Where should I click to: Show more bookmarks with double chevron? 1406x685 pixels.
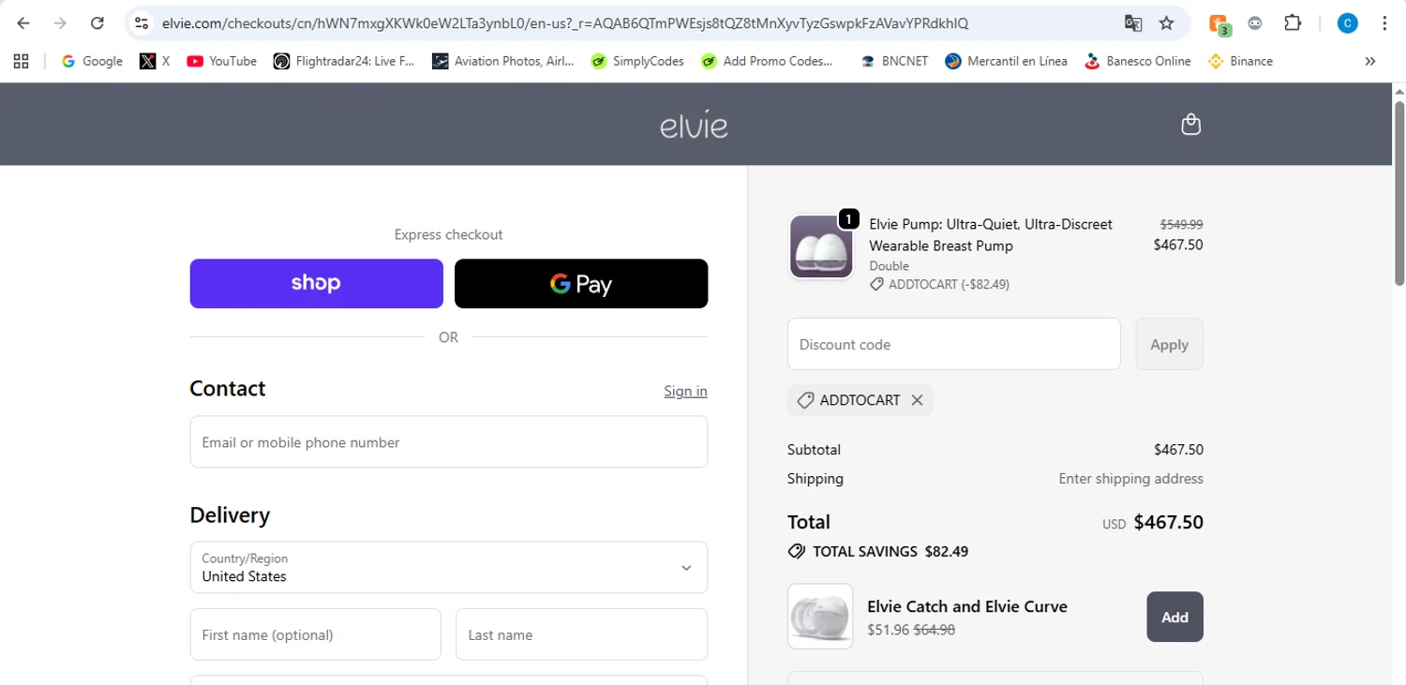coord(1370,61)
